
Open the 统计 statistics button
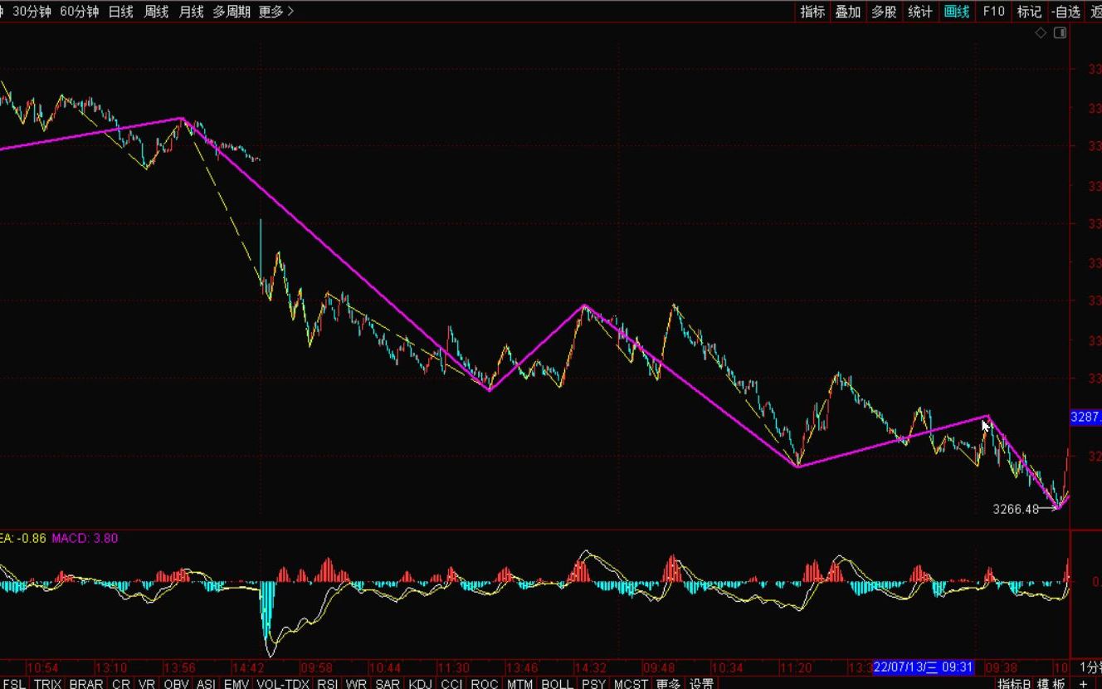click(919, 12)
